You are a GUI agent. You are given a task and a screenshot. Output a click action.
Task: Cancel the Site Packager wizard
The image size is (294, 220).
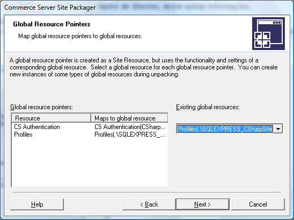(x=258, y=204)
